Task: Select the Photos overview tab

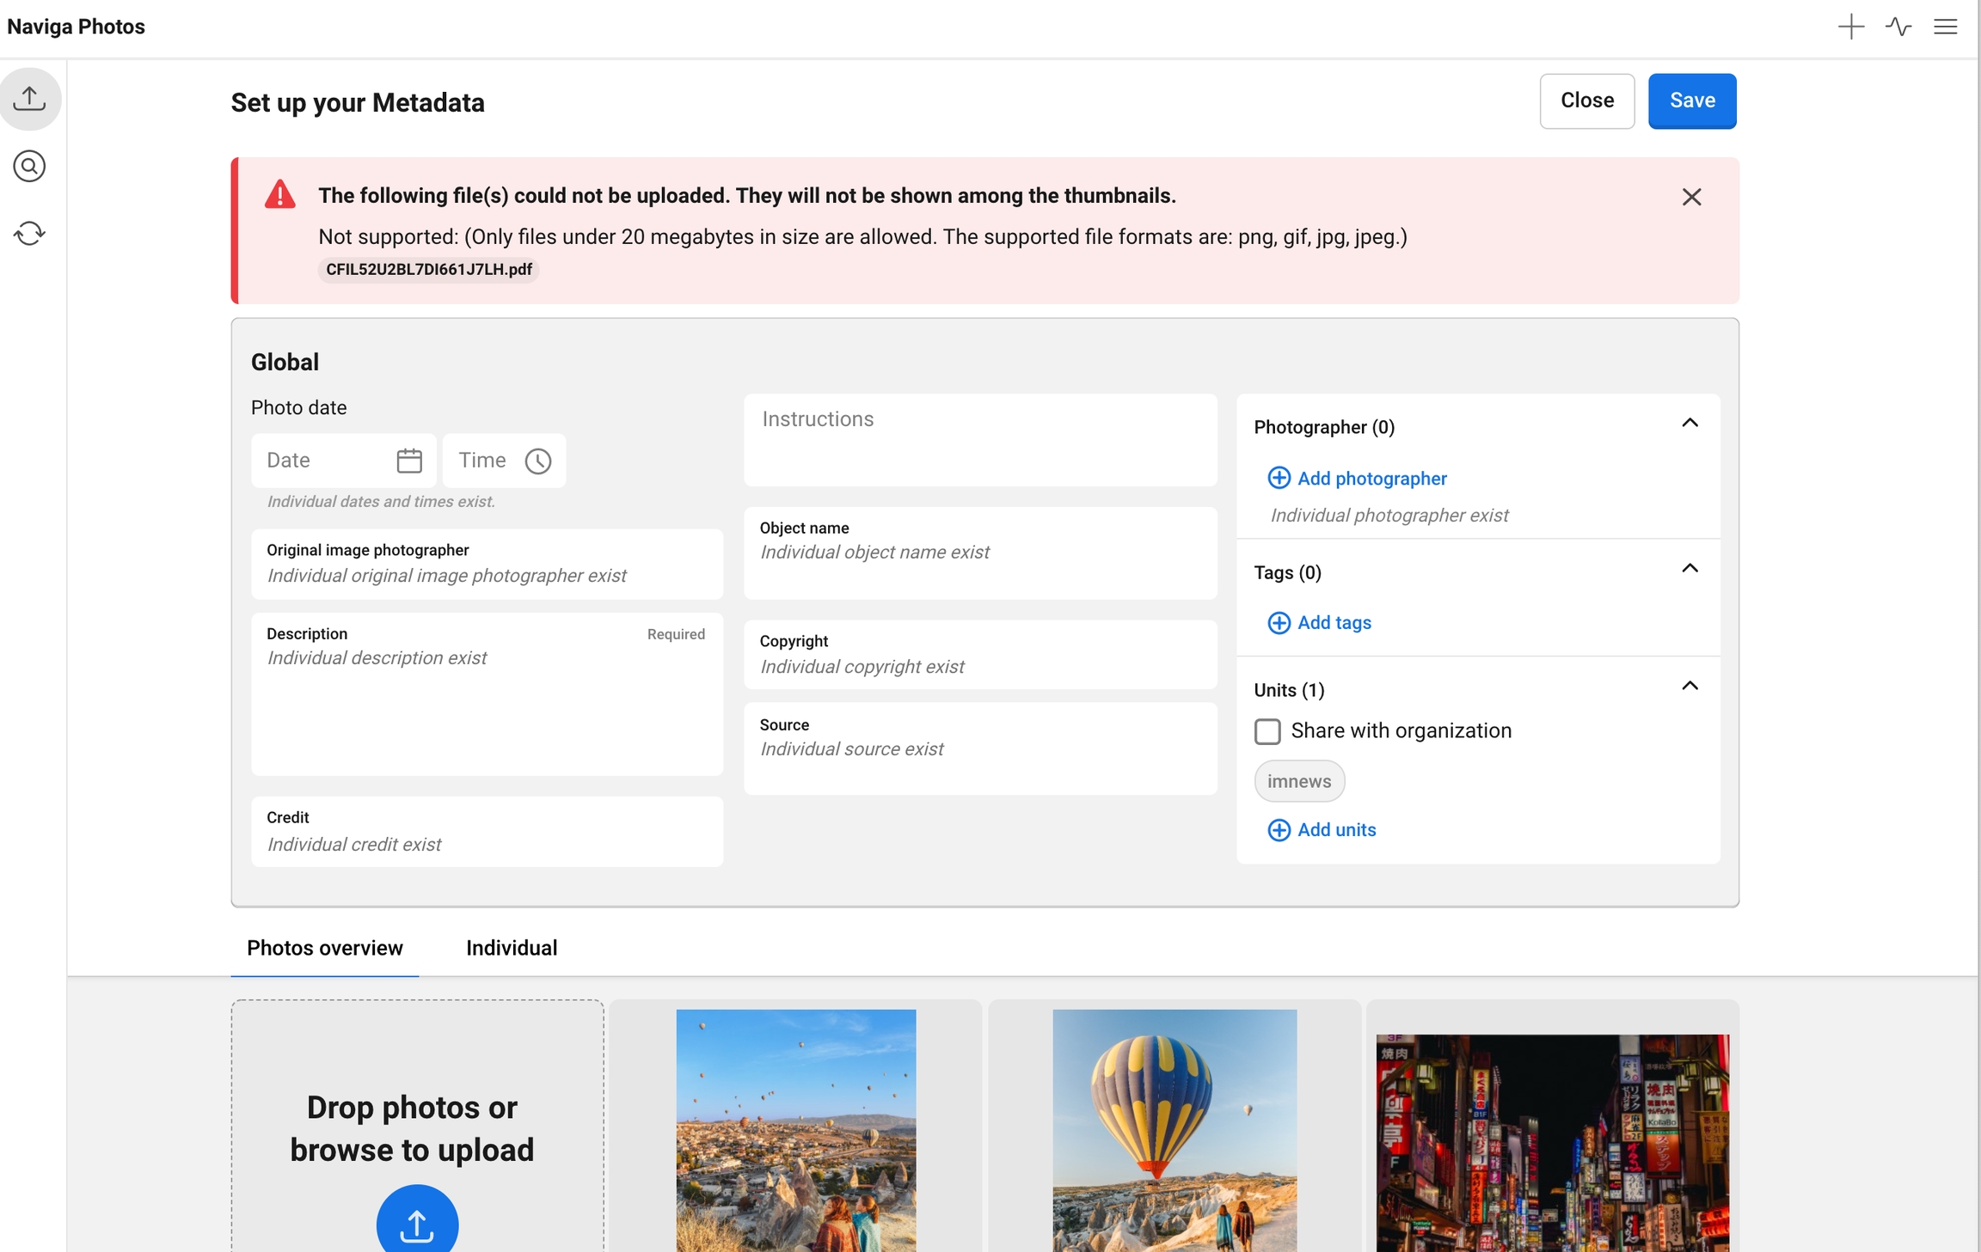Action: coord(324,948)
